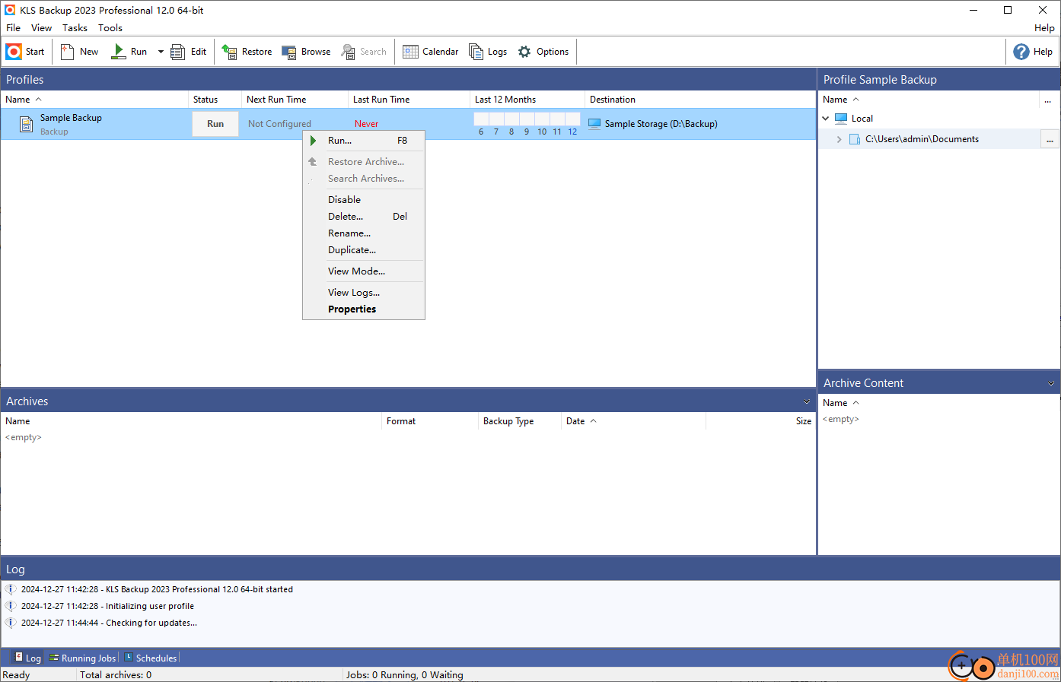Image resolution: width=1061 pixels, height=682 pixels.
Task: Click the Start toolbar icon
Action: [14, 52]
